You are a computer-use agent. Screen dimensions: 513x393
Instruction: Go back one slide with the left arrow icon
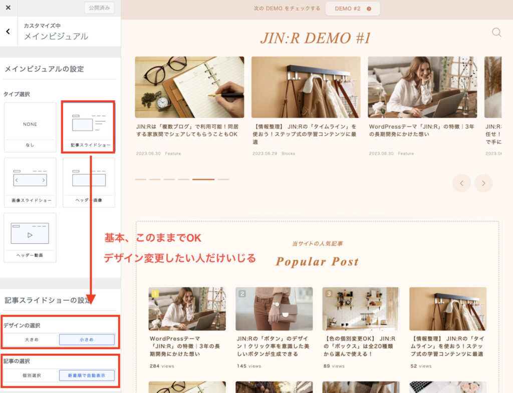click(461, 183)
